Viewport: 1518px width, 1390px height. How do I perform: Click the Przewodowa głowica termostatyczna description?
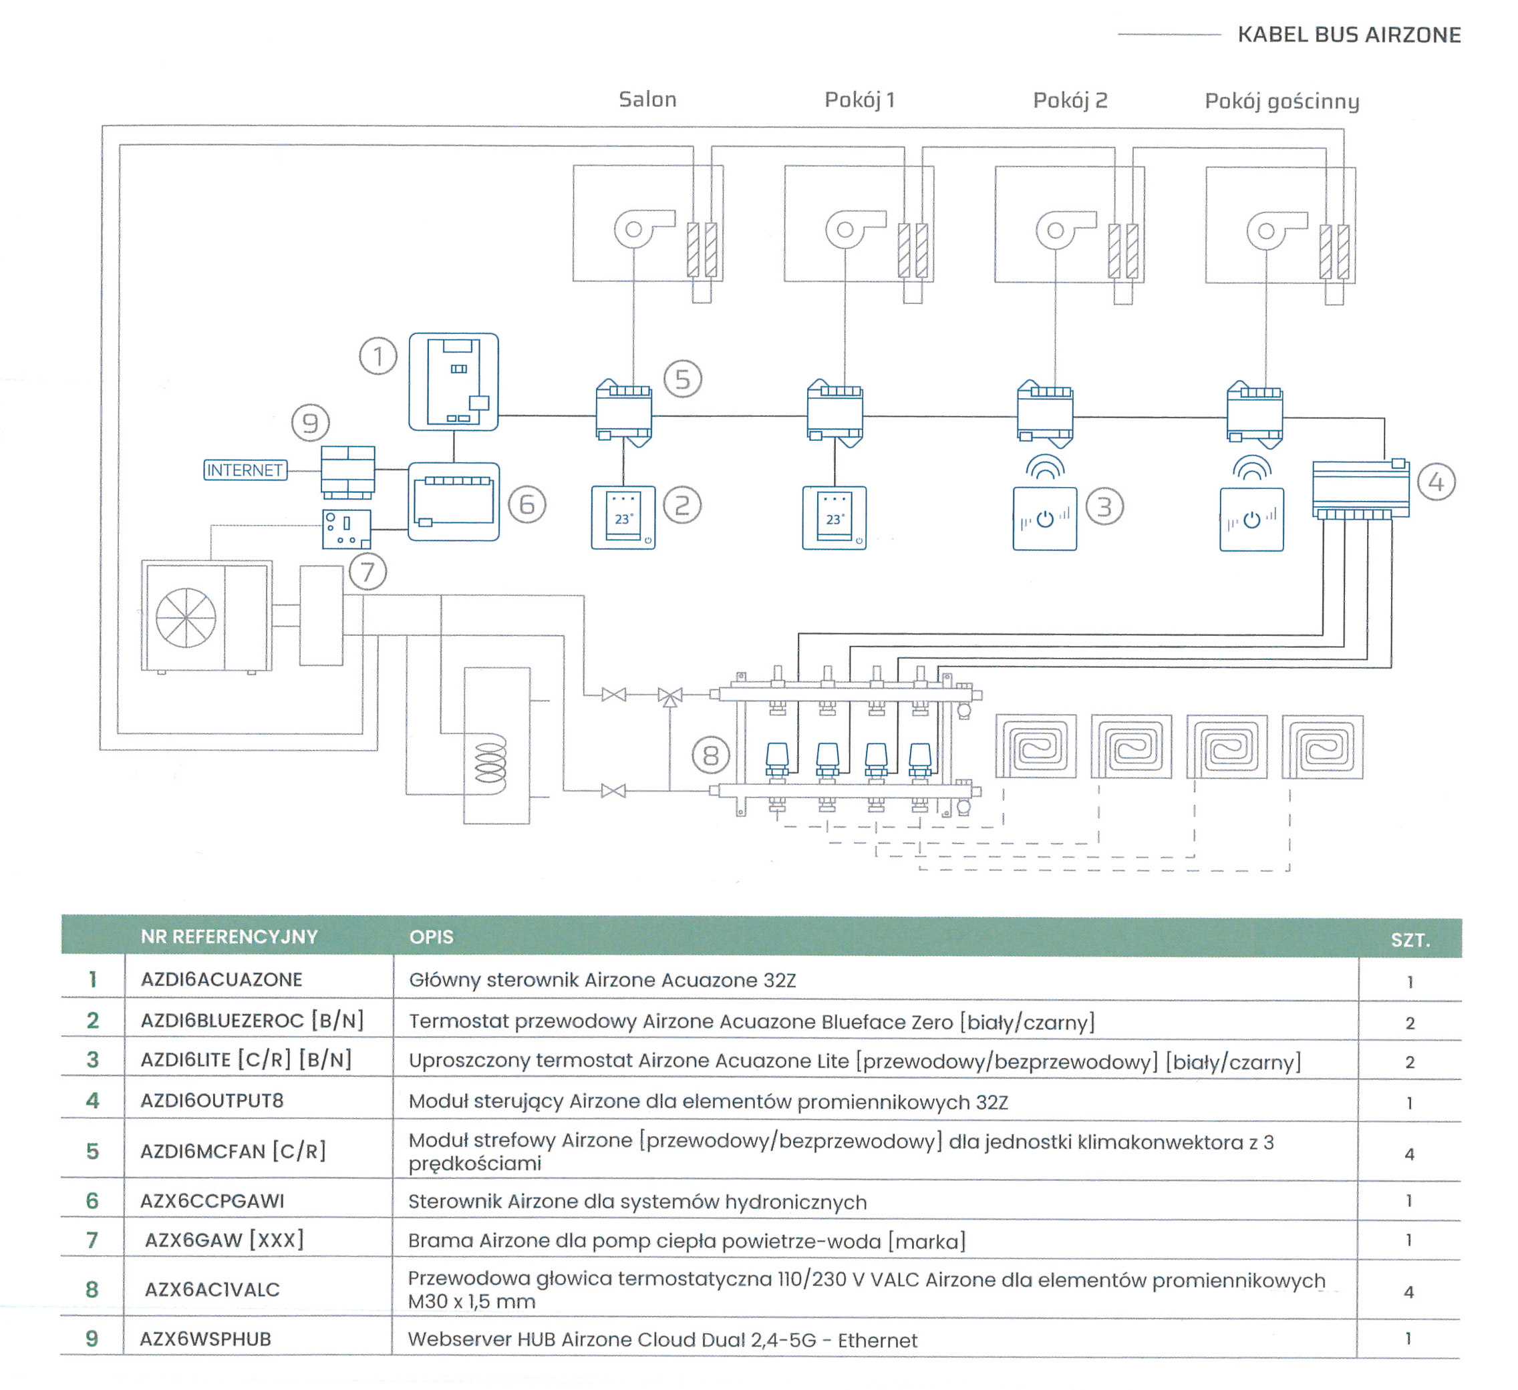(867, 1290)
